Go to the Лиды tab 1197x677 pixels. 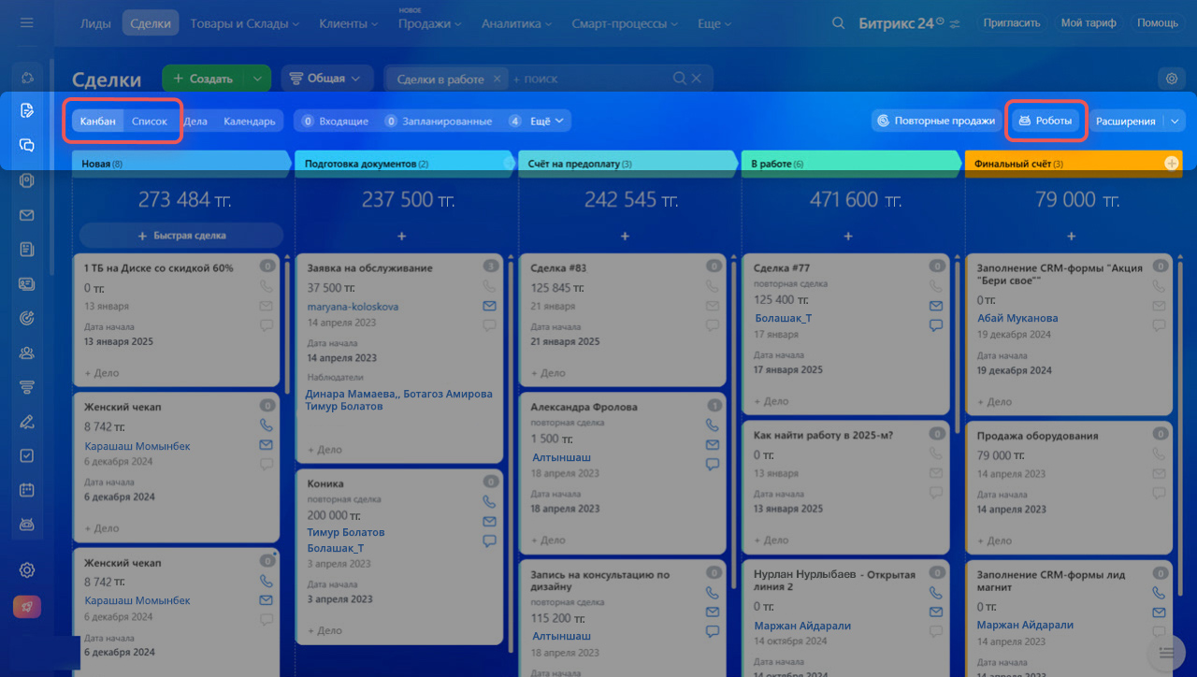pos(95,23)
